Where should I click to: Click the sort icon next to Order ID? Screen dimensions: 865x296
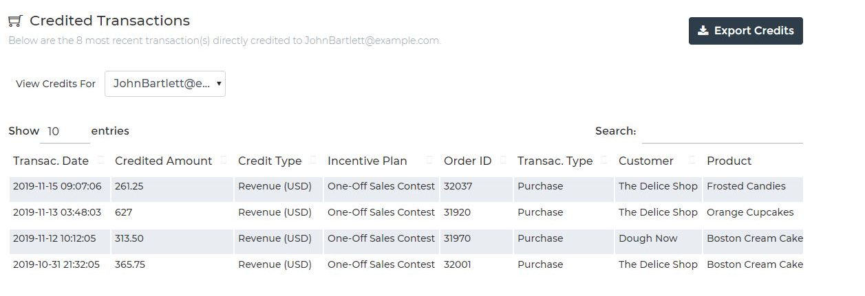[x=503, y=161]
